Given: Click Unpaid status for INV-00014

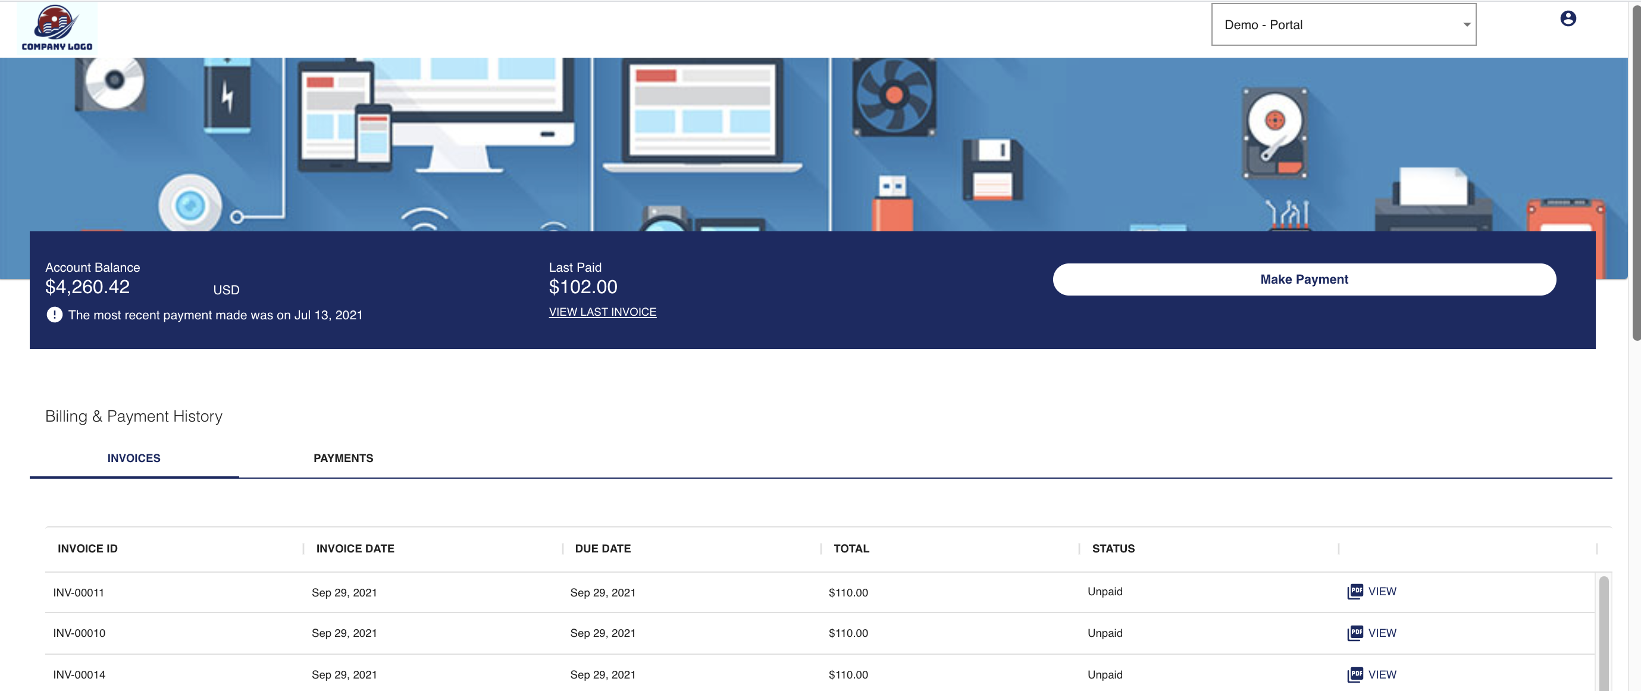Looking at the screenshot, I should point(1106,674).
